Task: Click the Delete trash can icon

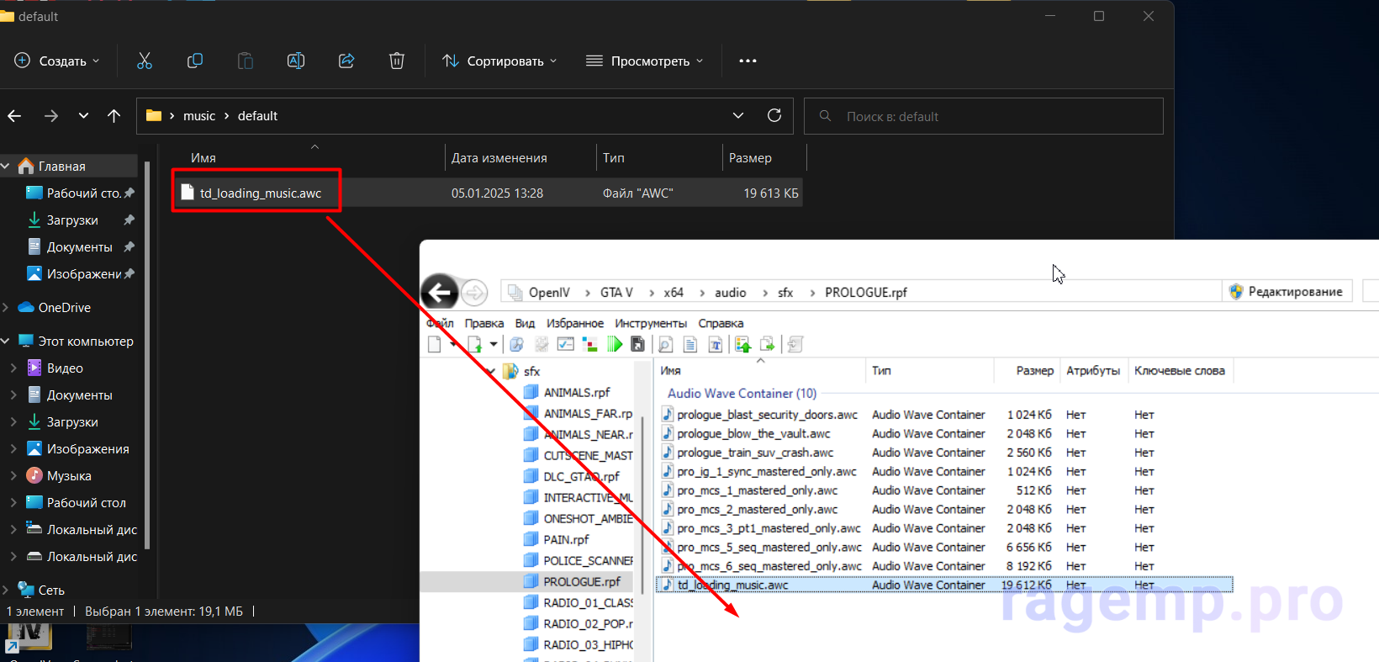Action: click(x=397, y=61)
